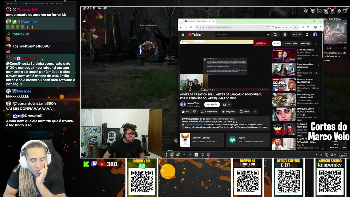350x197 pixels.
Task: Open YouTube notifications bell in header
Action: 307,34
